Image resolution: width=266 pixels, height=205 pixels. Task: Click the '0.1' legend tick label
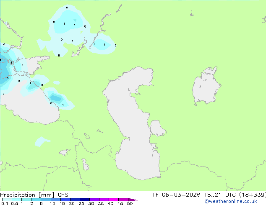5,203
